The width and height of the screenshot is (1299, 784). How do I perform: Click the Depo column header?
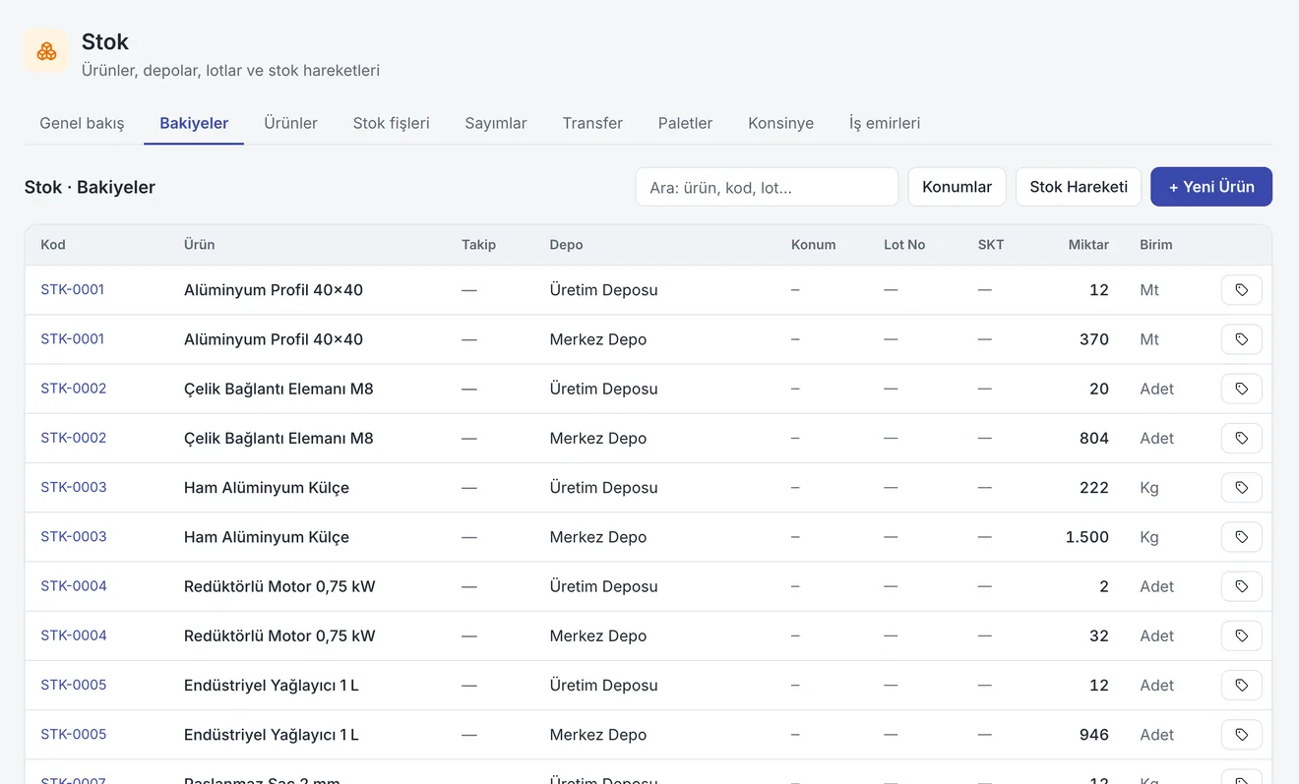point(566,245)
